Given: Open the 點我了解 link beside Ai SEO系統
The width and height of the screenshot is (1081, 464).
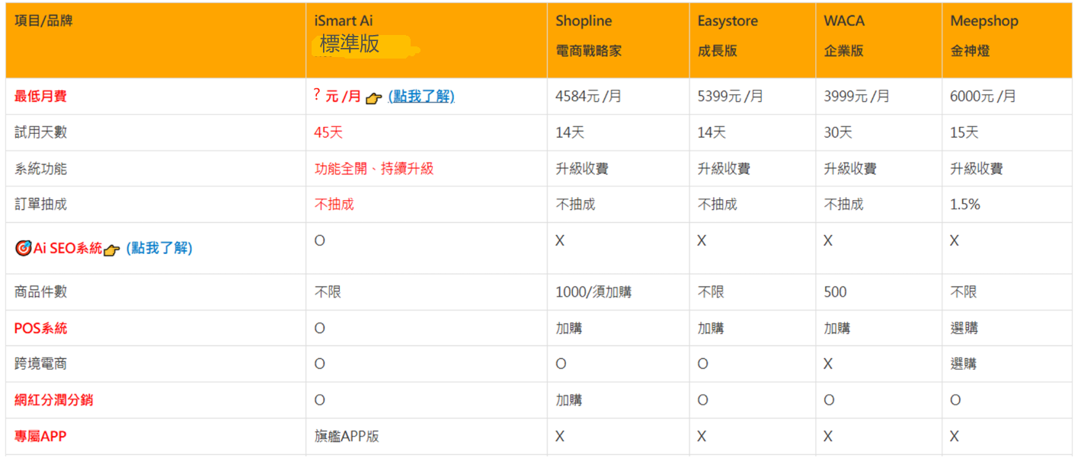Looking at the screenshot, I should coord(159,248).
